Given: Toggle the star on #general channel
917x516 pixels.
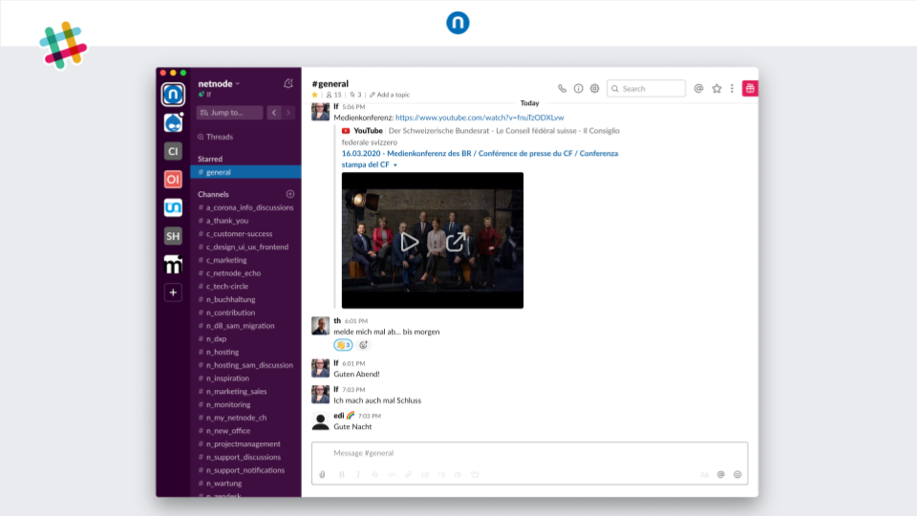Looking at the screenshot, I should coord(315,95).
